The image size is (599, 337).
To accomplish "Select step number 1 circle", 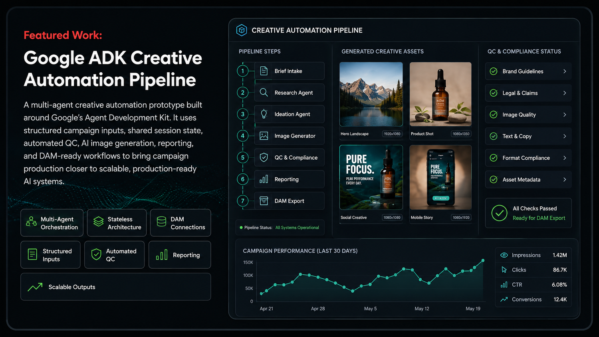I will (x=242, y=71).
